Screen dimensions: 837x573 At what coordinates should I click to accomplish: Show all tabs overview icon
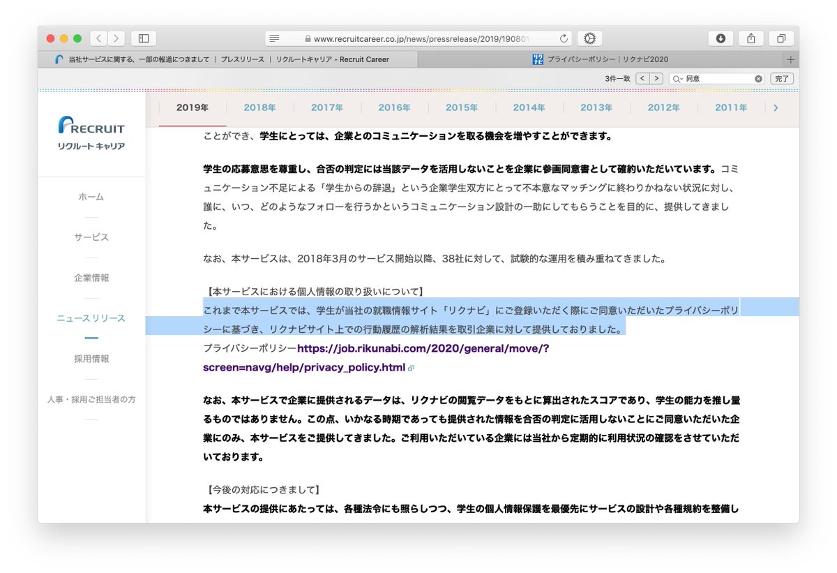781,38
